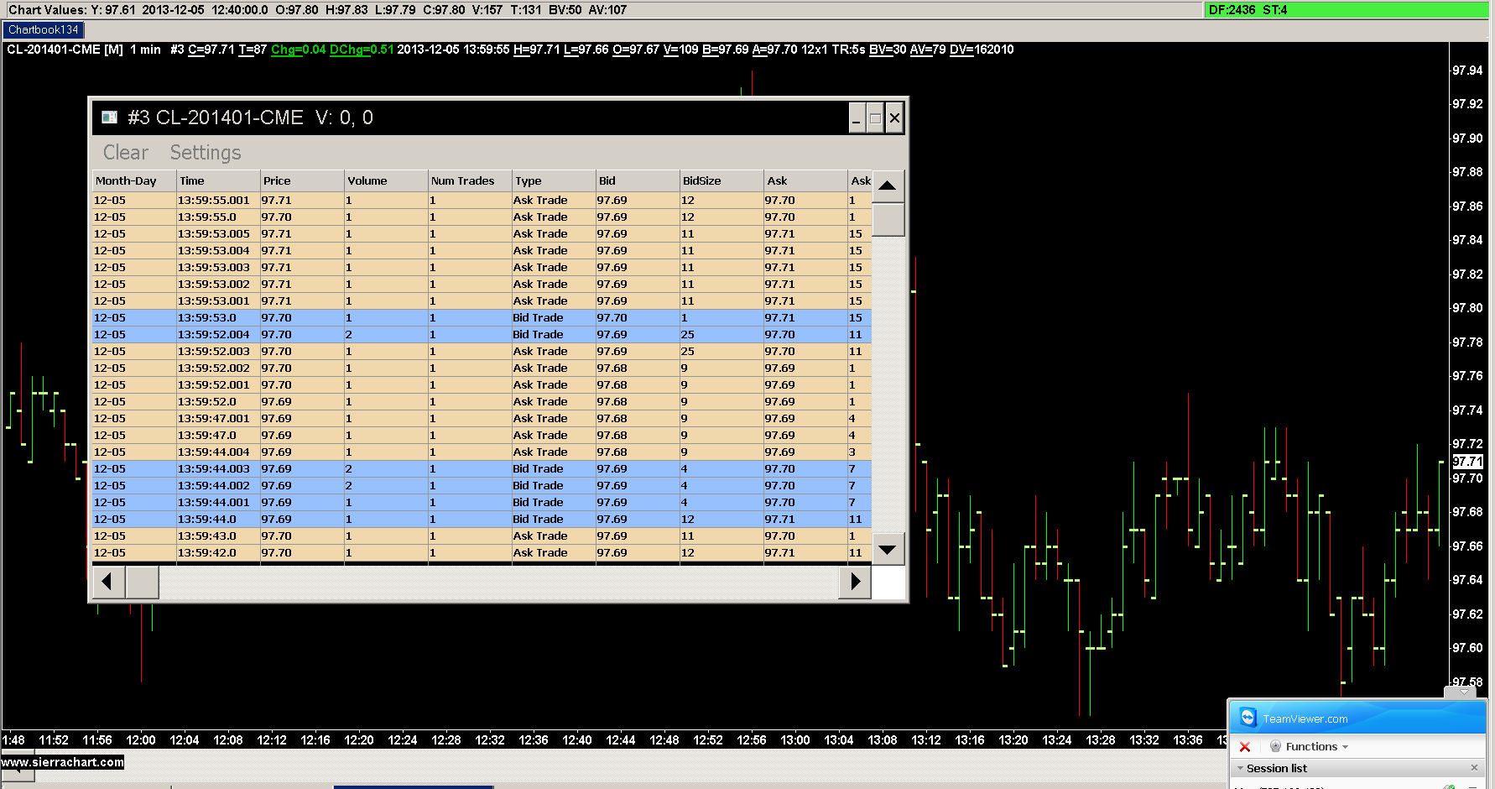Select the 13:59:52.004 time cell
The image size is (1495, 789).
(x=218, y=335)
